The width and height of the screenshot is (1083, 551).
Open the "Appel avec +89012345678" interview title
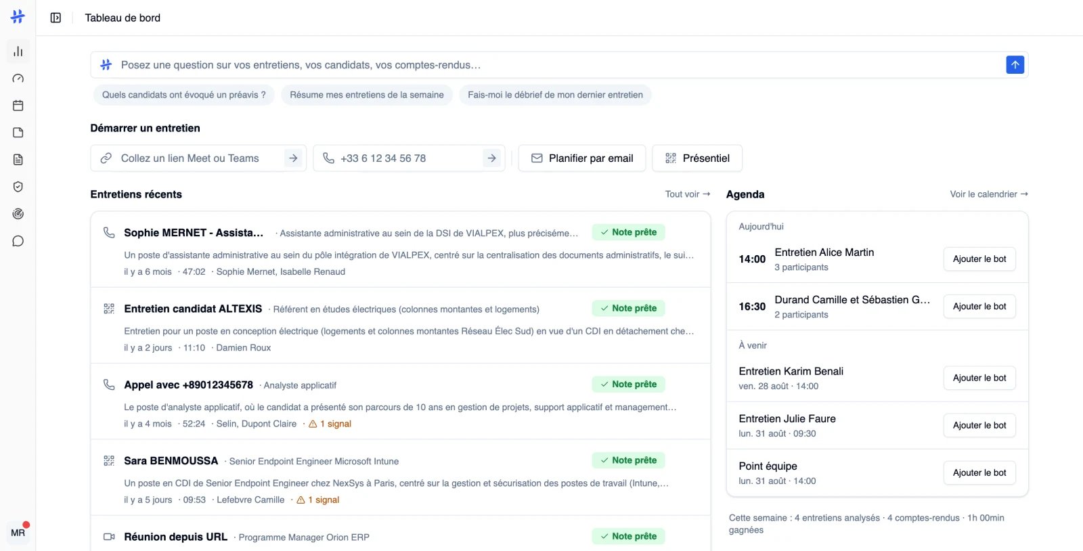tap(188, 385)
